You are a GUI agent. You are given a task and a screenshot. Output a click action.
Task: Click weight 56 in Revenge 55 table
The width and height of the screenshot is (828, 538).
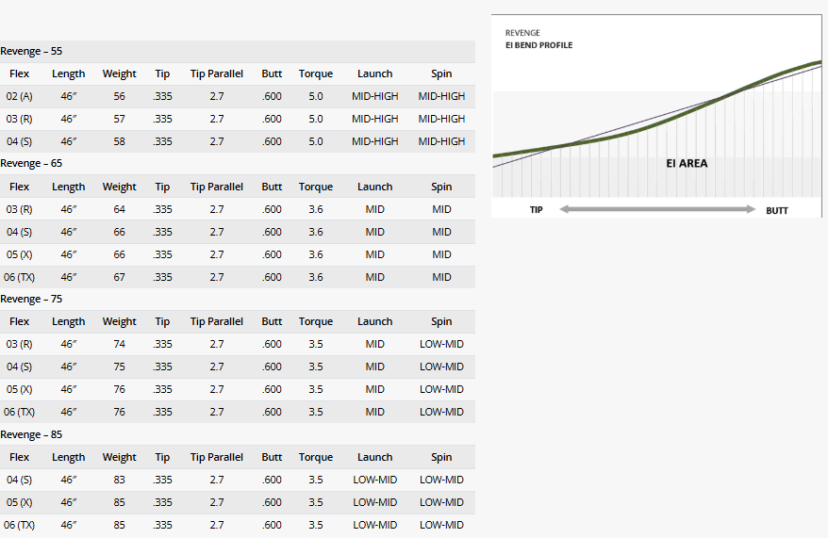120,96
